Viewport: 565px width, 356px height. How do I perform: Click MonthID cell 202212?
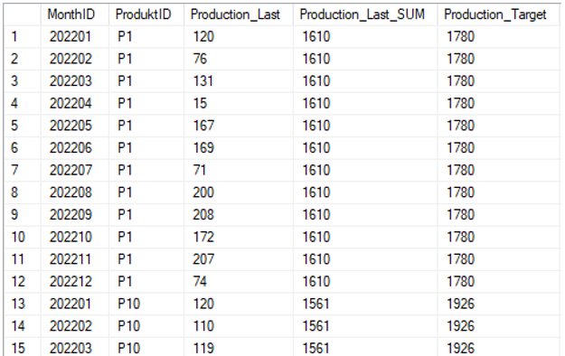(x=75, y=281)
